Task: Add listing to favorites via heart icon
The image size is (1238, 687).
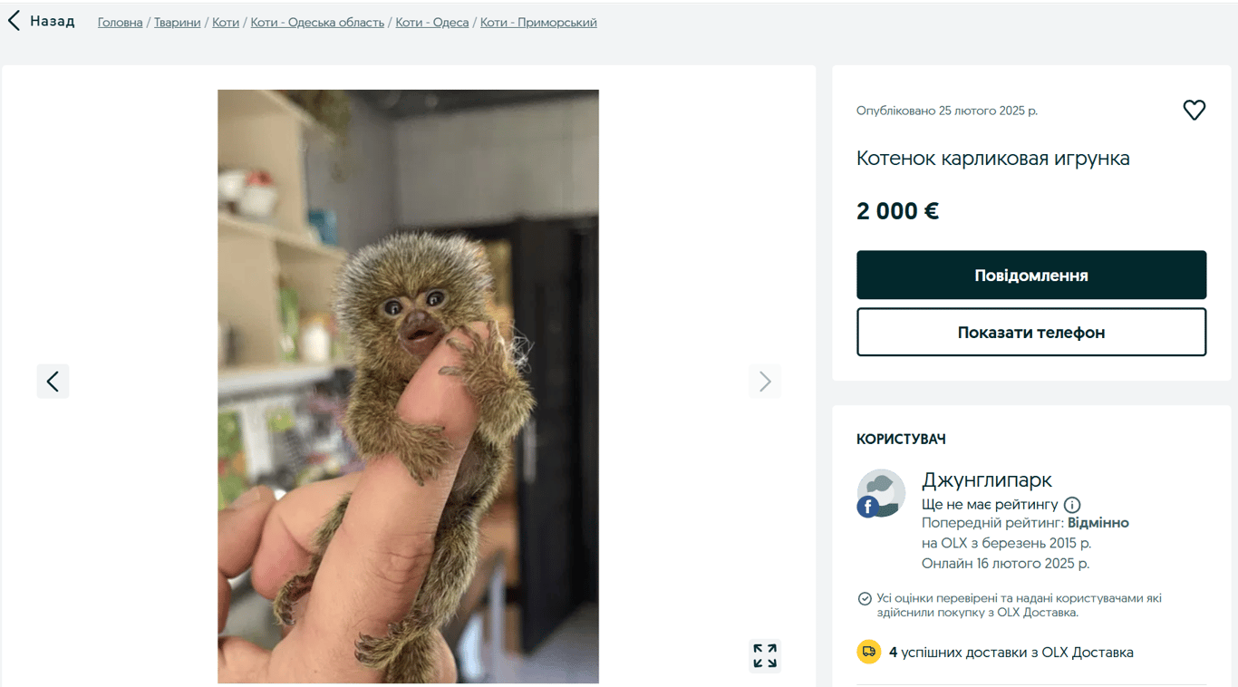Action: tap(1194, 109)
